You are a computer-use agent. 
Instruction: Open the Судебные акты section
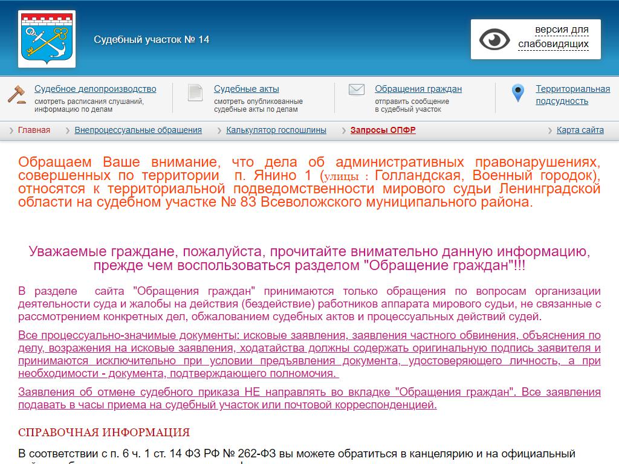click(247, 89)
